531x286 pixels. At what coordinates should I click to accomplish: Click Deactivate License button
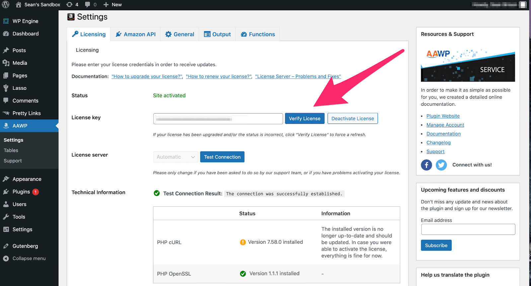[352, 119]
